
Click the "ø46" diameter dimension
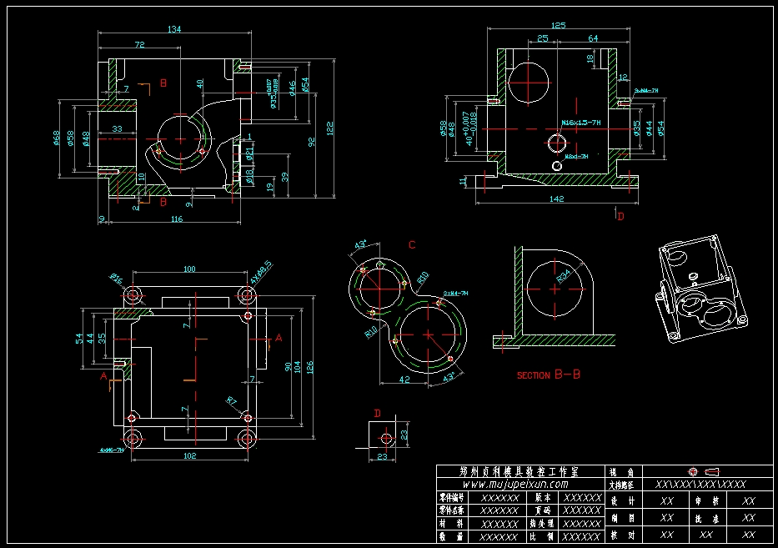point(293,88)
